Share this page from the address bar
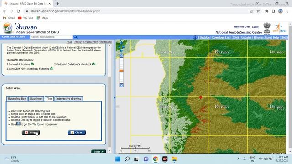This screenshot has width=292, height=164. click(251, 11)
